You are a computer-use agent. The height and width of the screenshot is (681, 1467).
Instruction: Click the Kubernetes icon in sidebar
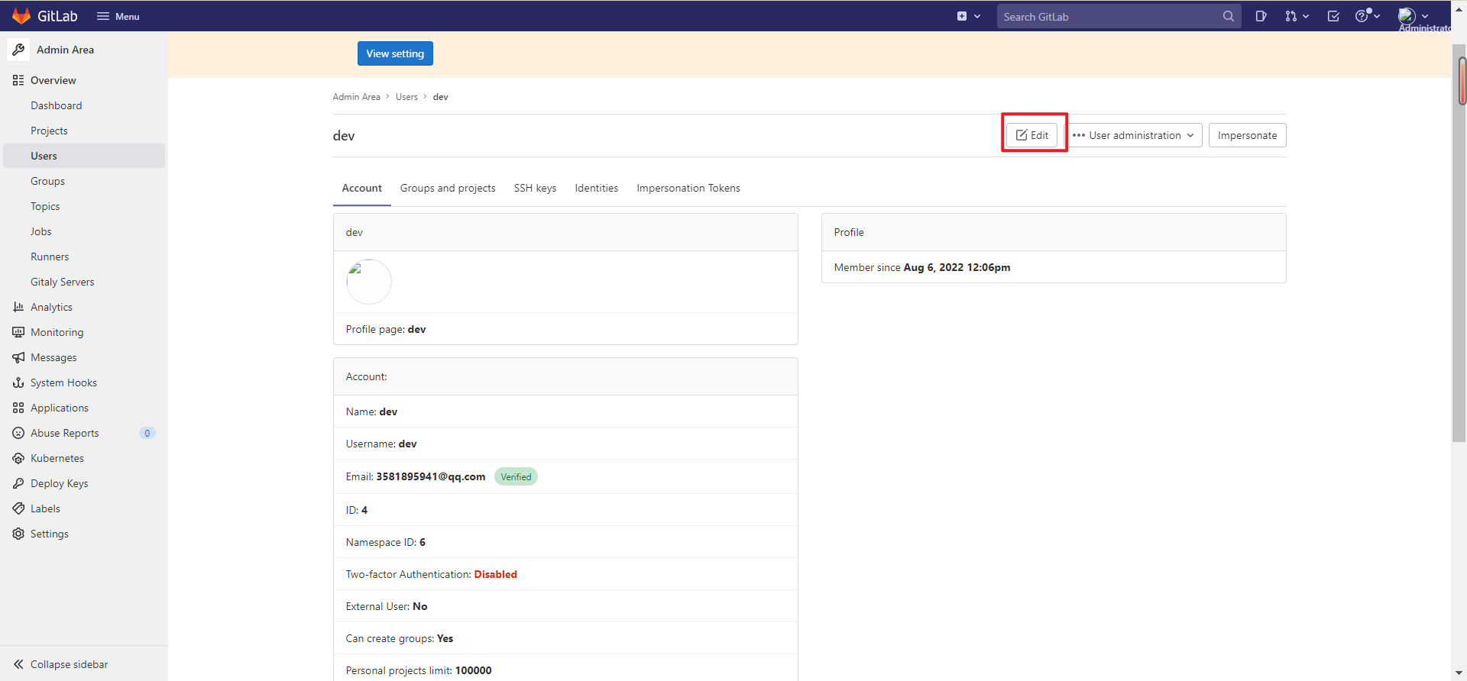[18, 458]
